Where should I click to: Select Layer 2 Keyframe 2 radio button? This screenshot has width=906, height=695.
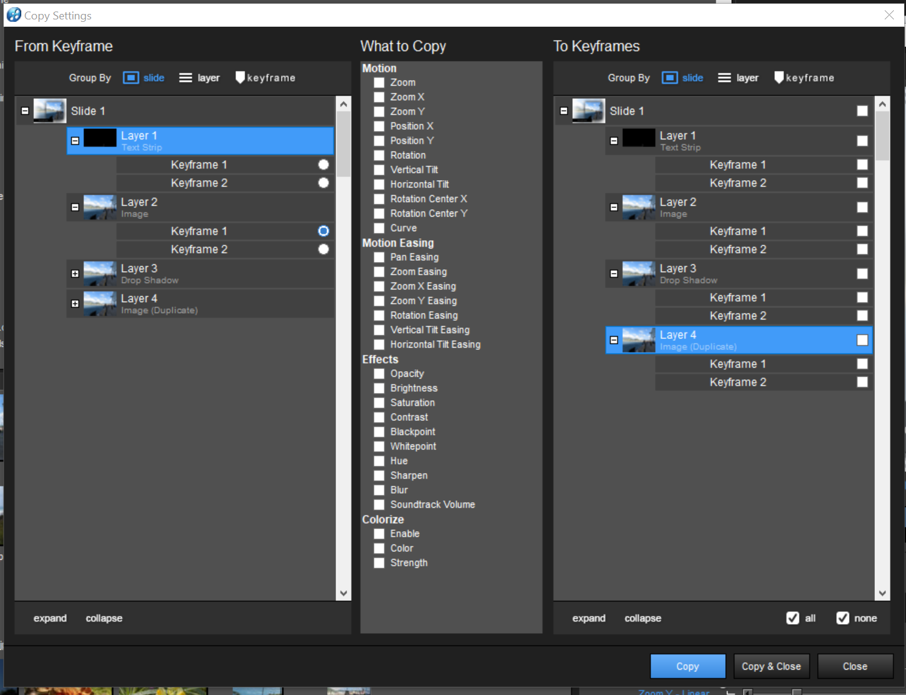(x=323, y=249)
